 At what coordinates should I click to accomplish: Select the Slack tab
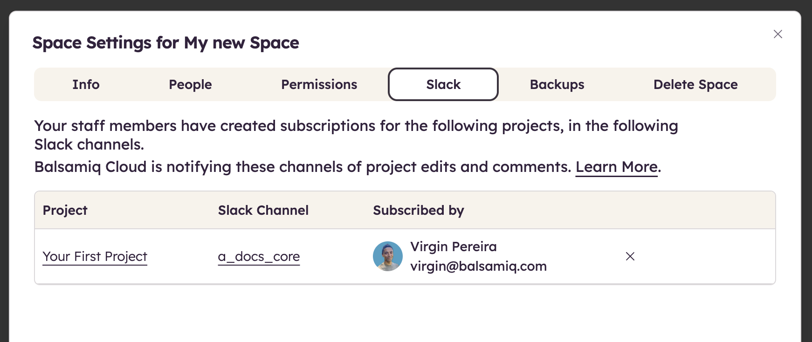pos(443,84)
